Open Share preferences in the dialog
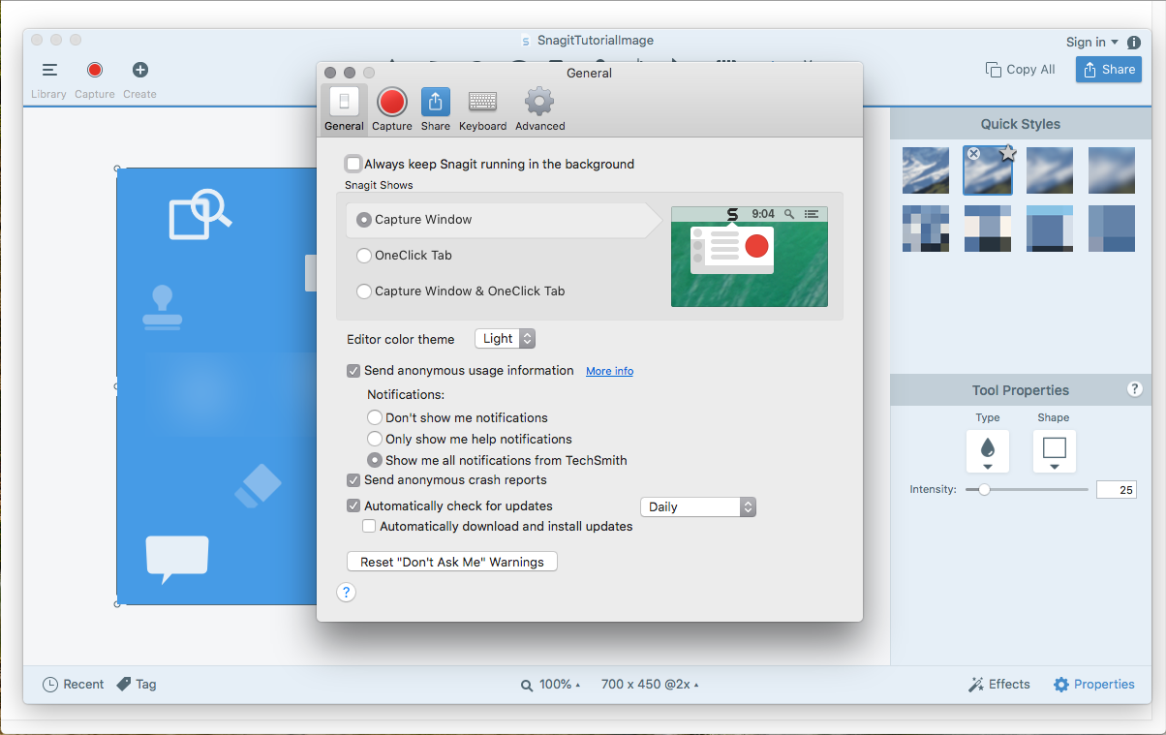Screen dimensions: 1166x735 click(435, 109)
